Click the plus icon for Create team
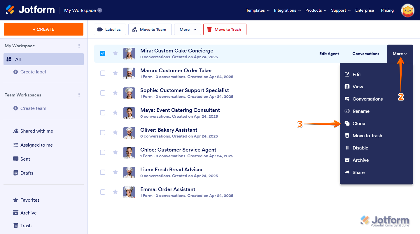 click(16, 108)
